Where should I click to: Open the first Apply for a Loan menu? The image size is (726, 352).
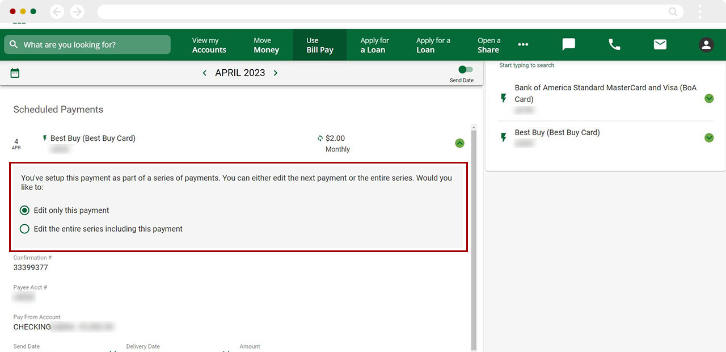(x=374, y=45)
